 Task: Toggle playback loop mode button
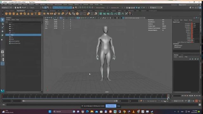pos(186,101)
